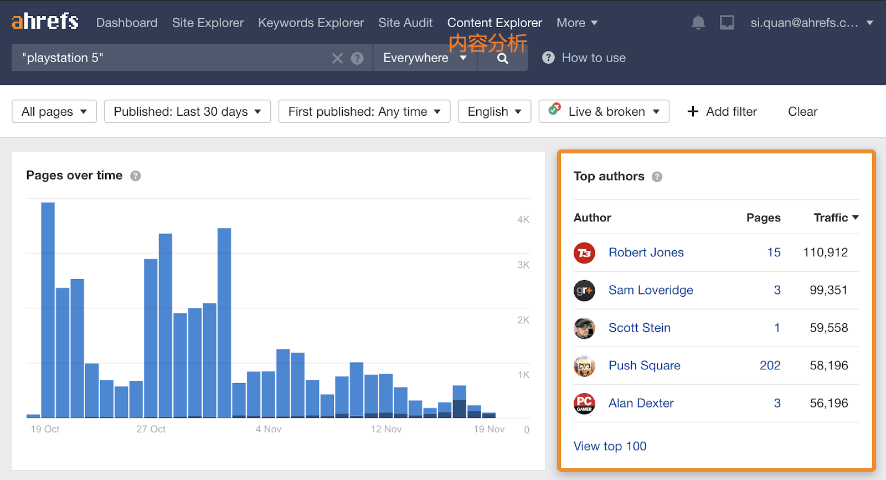Click the search magnifier button
The image size is (886, 480).
pyautogui.click(x=502, y=58)
